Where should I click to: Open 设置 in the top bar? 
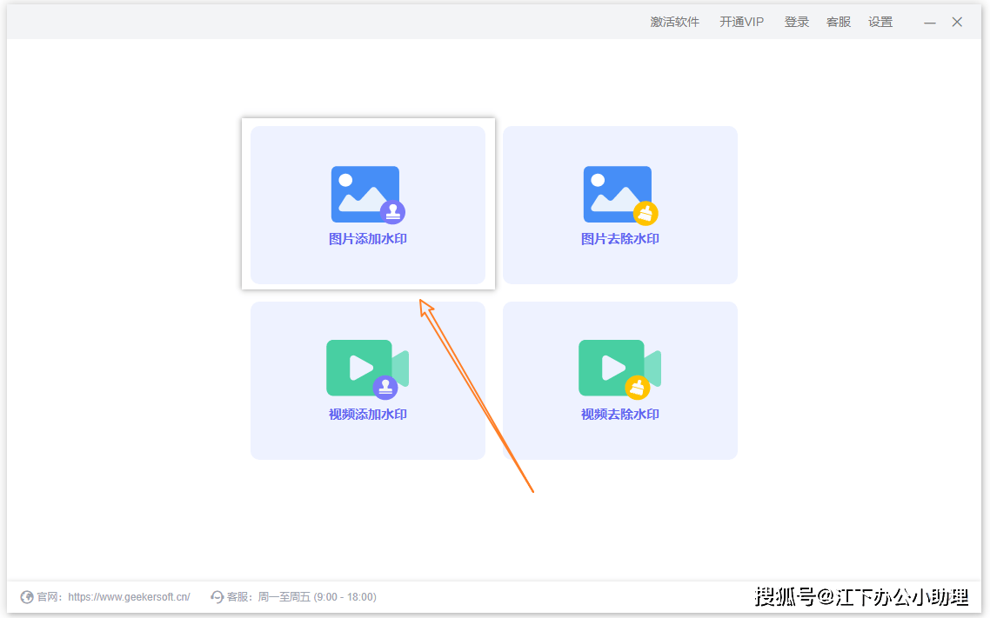(880, 23)
